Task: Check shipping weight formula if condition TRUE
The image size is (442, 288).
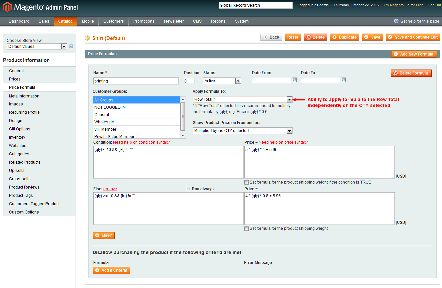Action: [247, 182]
